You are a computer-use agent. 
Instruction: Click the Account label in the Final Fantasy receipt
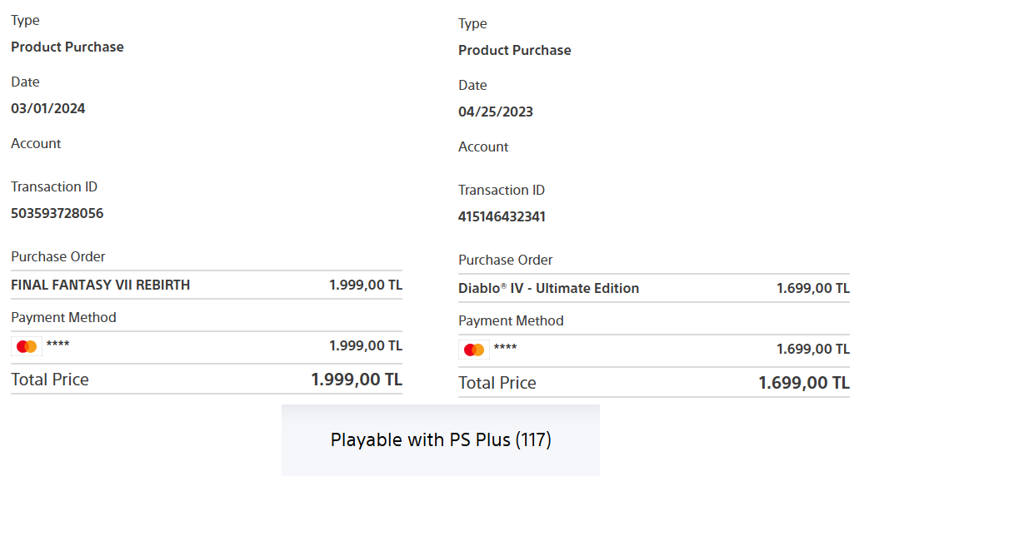tap(36, 143)
